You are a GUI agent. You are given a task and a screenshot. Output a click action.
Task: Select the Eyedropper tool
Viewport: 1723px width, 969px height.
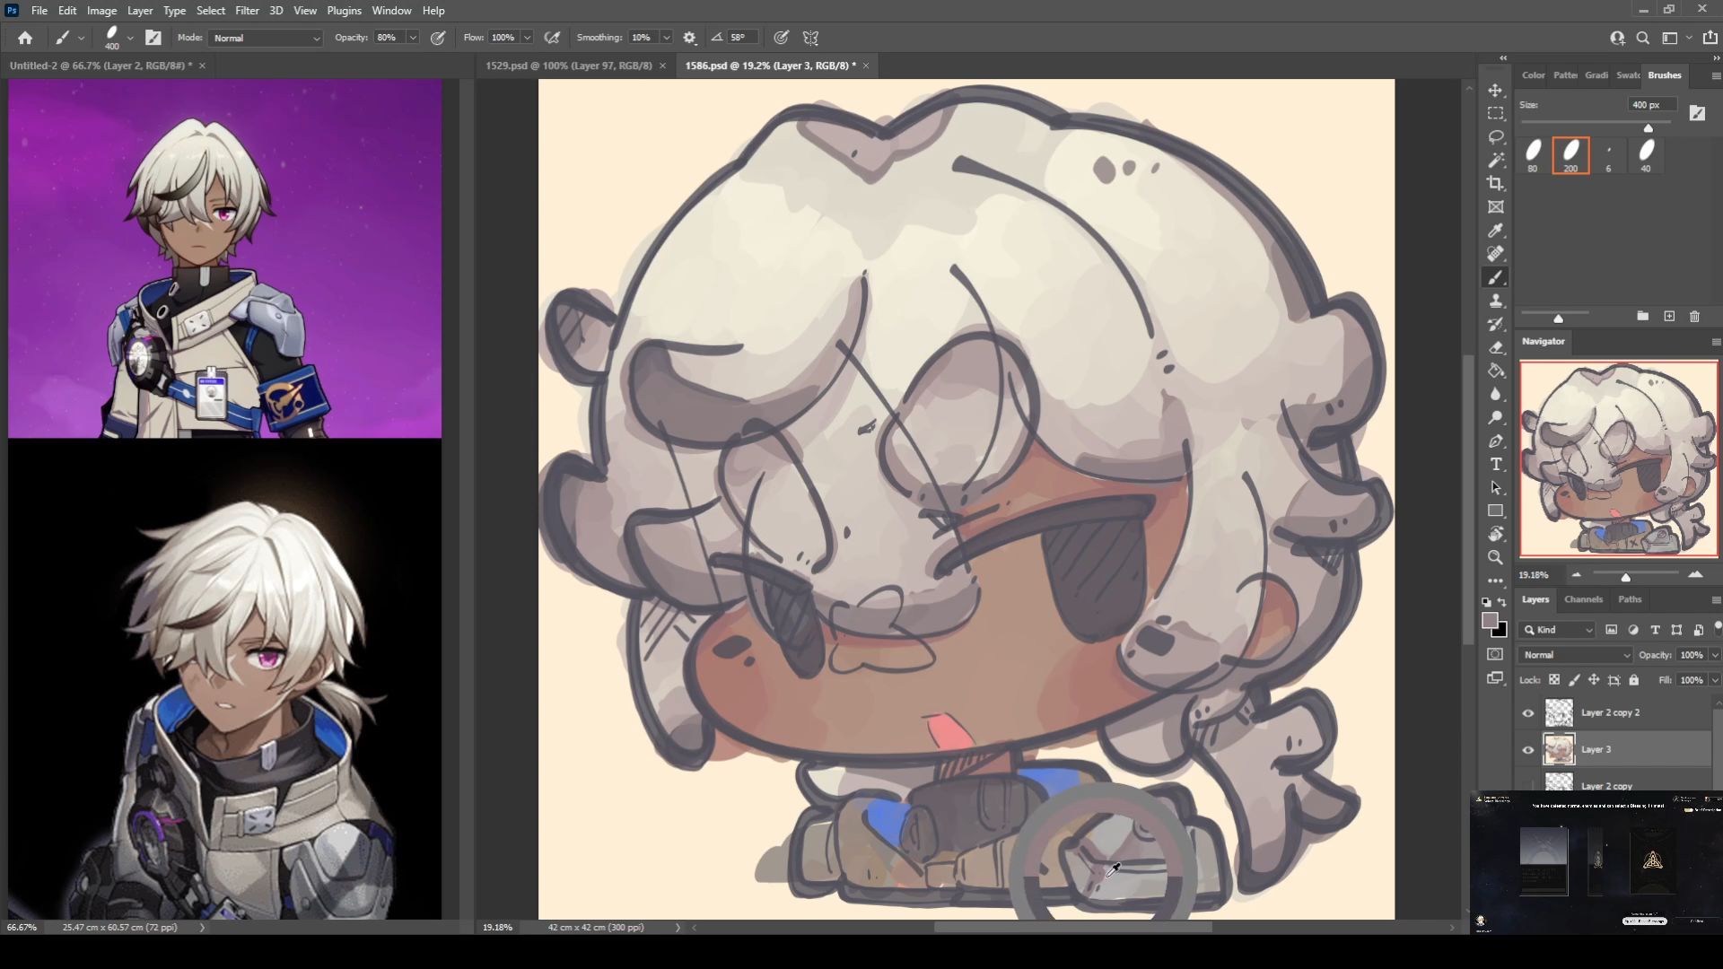pyautogui.click(x=1495, y=231)
